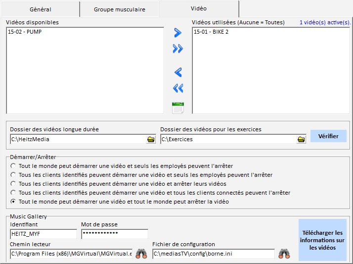Switch to the Général tab
Screen dimensions: 353x264
tap(41, 9)
